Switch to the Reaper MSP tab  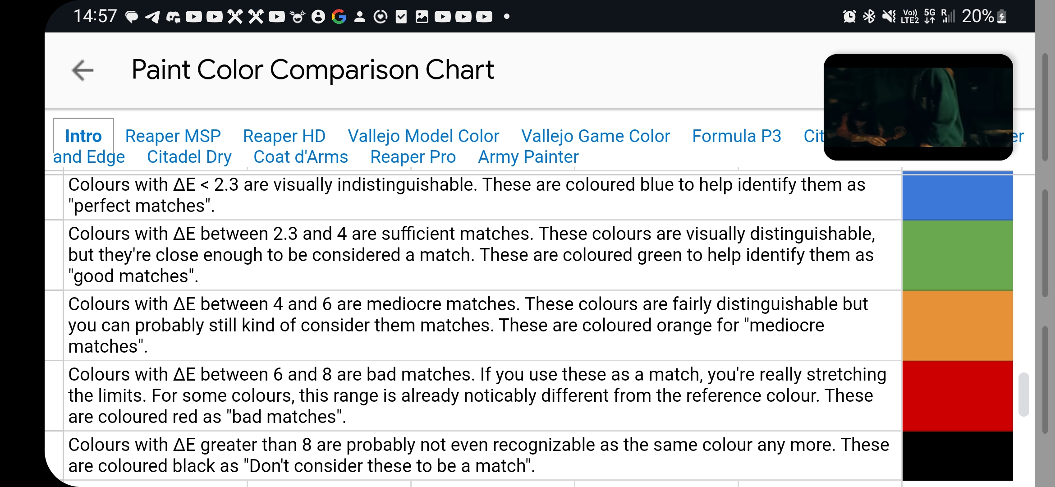[x=173, y=136]
